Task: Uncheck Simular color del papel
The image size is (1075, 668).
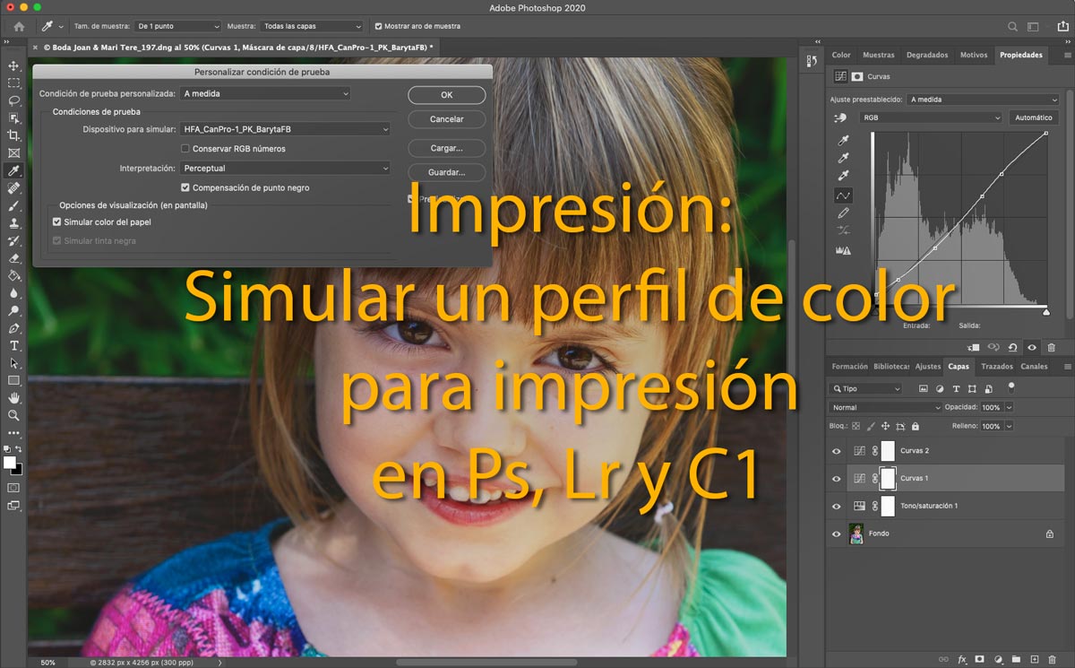Action: click(x=56, y=221)
